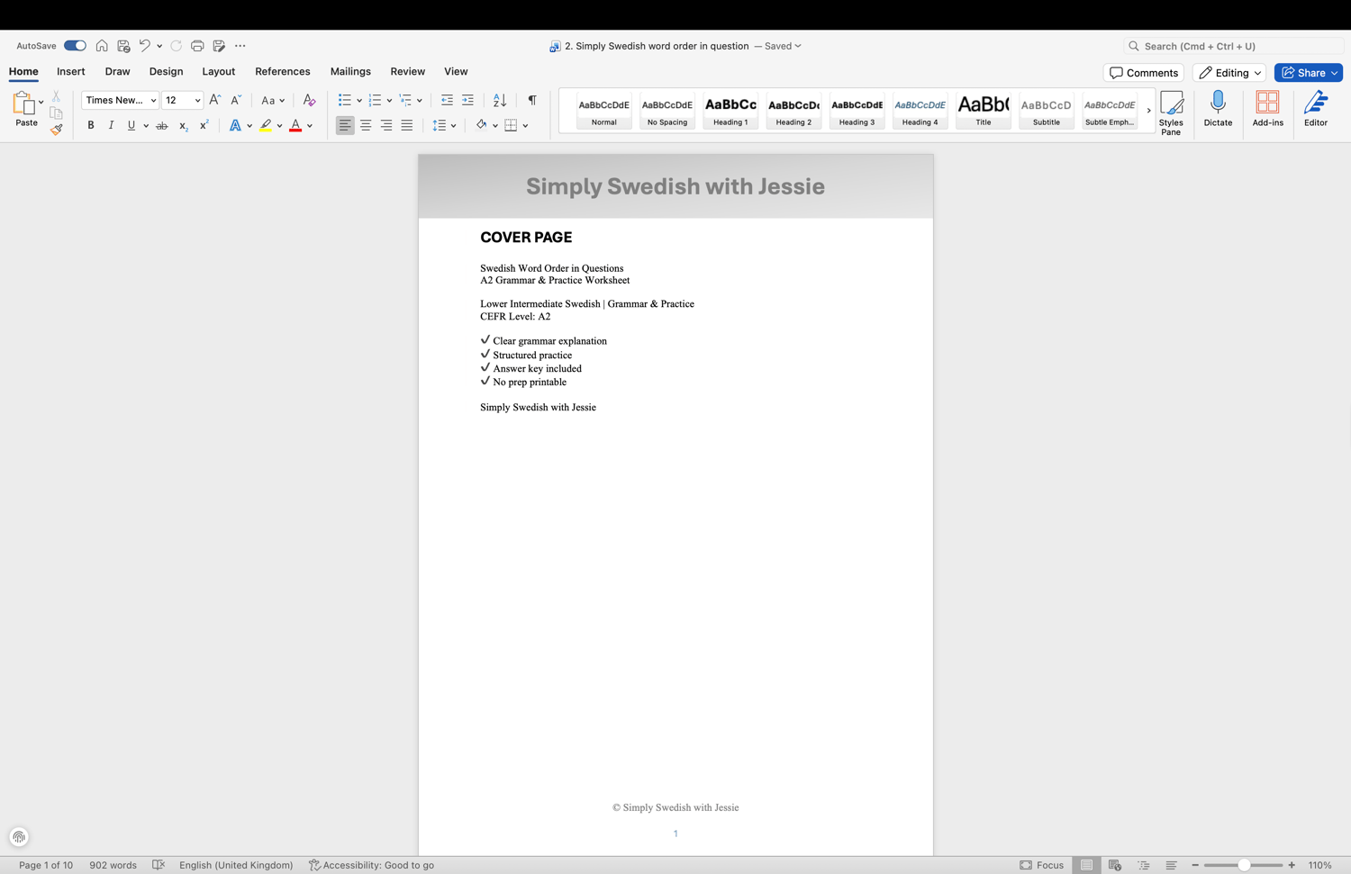Show paragraph marks with the pilcrow icon
Screen dimensions: 1351x874
(532, 100)
